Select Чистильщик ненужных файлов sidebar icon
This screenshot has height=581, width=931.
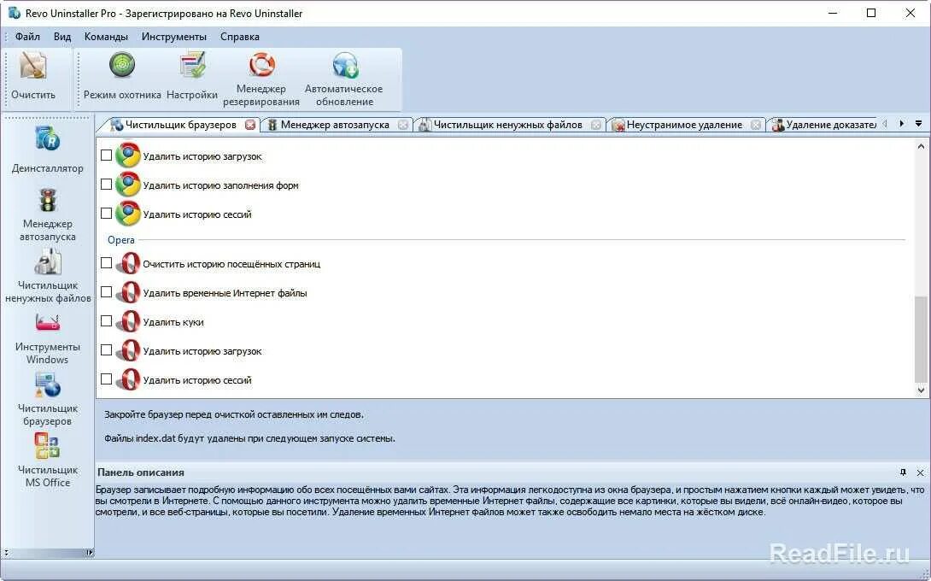[48, 261]
